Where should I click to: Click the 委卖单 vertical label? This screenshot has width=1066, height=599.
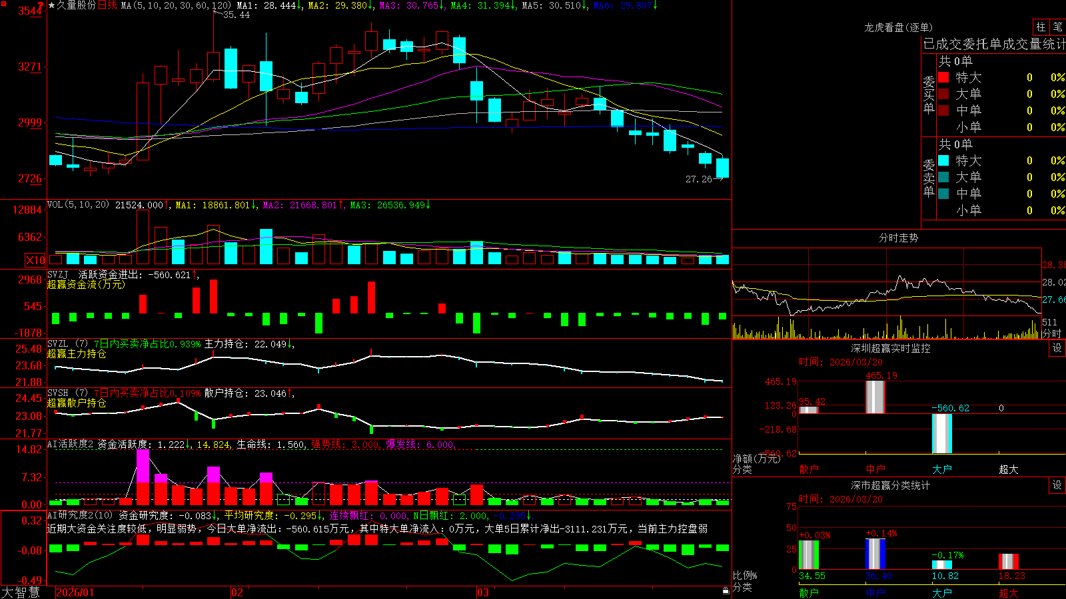(929, 178)
